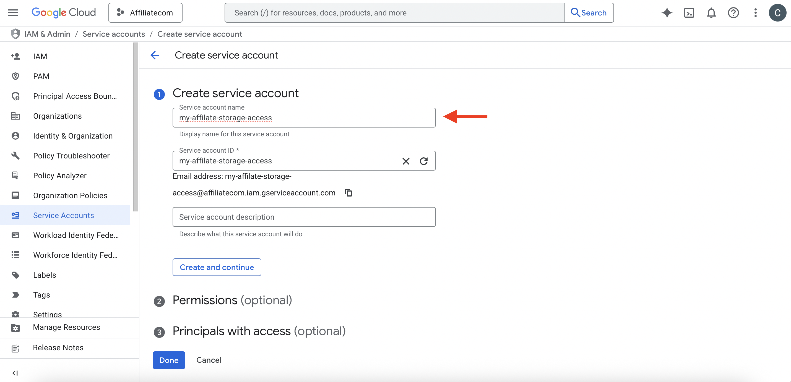Click the Service account name field
791x382 pixels.
point(304,118)
